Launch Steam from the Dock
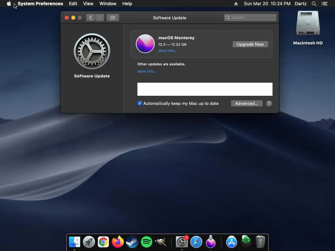Screen dimensions: 335x251 [132, 242]
